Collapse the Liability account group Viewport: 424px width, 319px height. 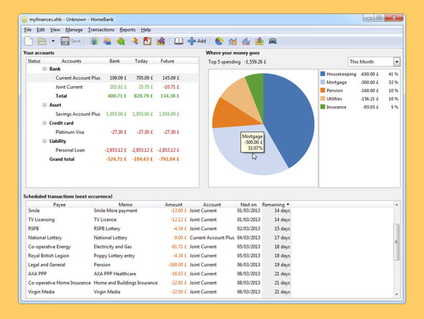pyautogui.click(x=44, y=141)
